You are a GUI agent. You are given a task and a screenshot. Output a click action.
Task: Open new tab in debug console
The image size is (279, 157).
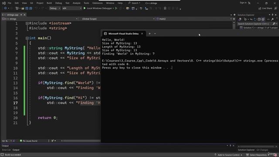[x=150, y=34]
